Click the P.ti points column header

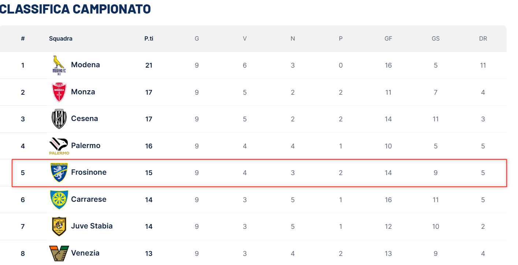pos(149,39)
